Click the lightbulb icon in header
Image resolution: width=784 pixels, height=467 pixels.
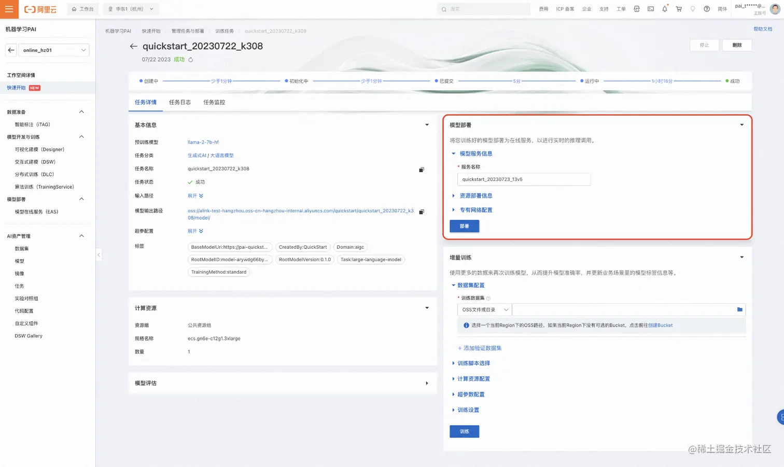point(693,9)
